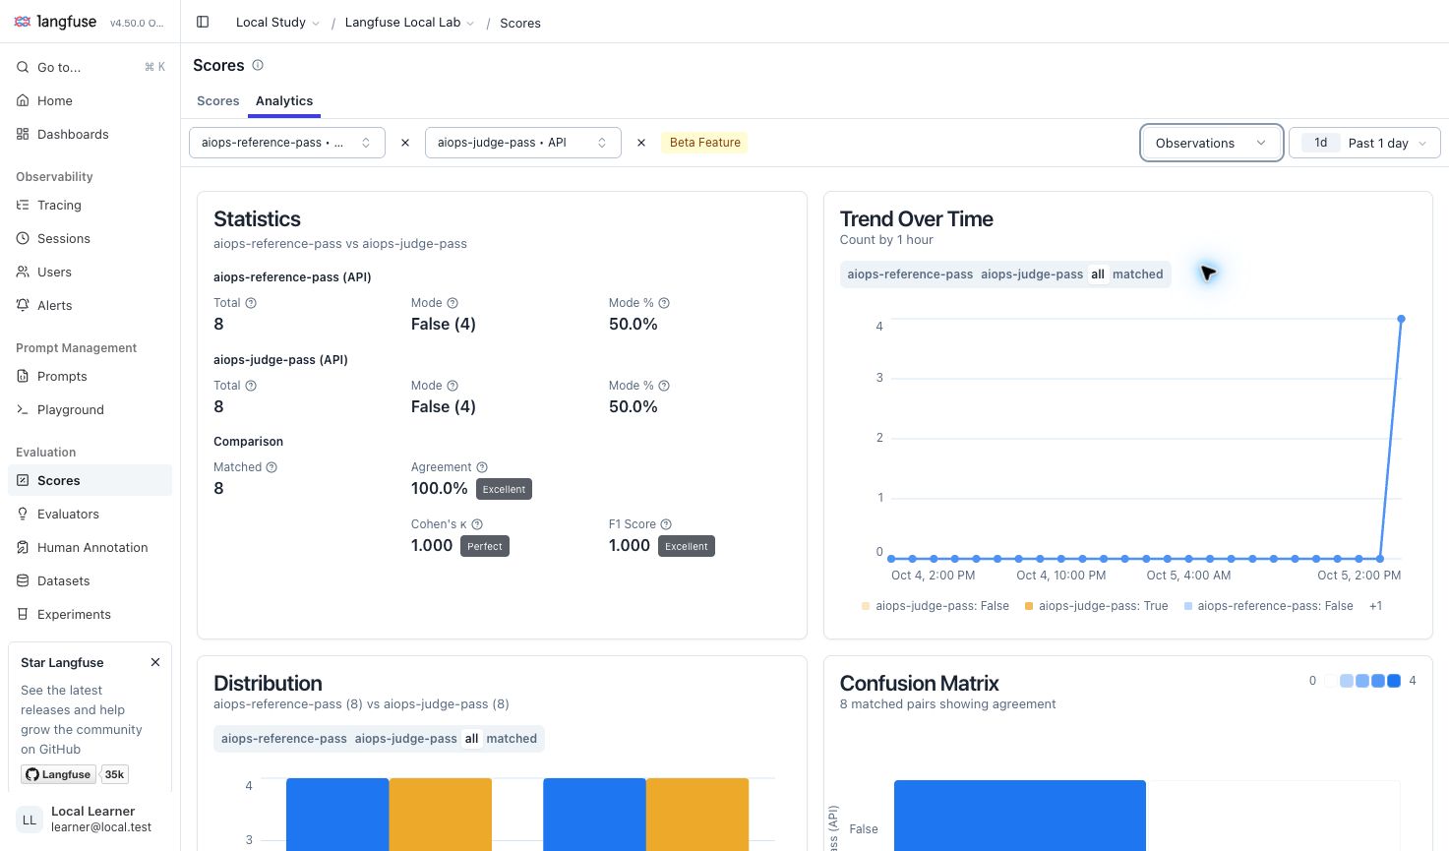Toggle the sidebar panel icon in header
The width and height of the screenshot is (1449, 851).
[x=203, y=22]
